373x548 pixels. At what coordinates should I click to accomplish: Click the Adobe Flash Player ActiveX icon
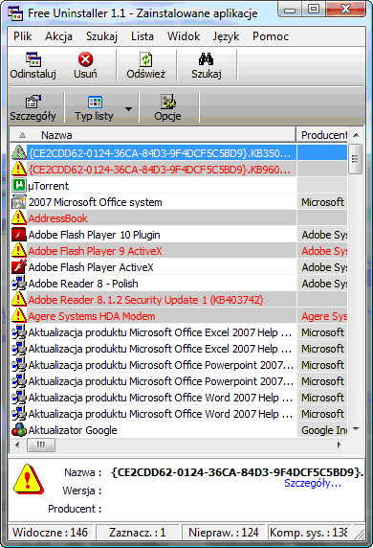click(x=19, y=267)
